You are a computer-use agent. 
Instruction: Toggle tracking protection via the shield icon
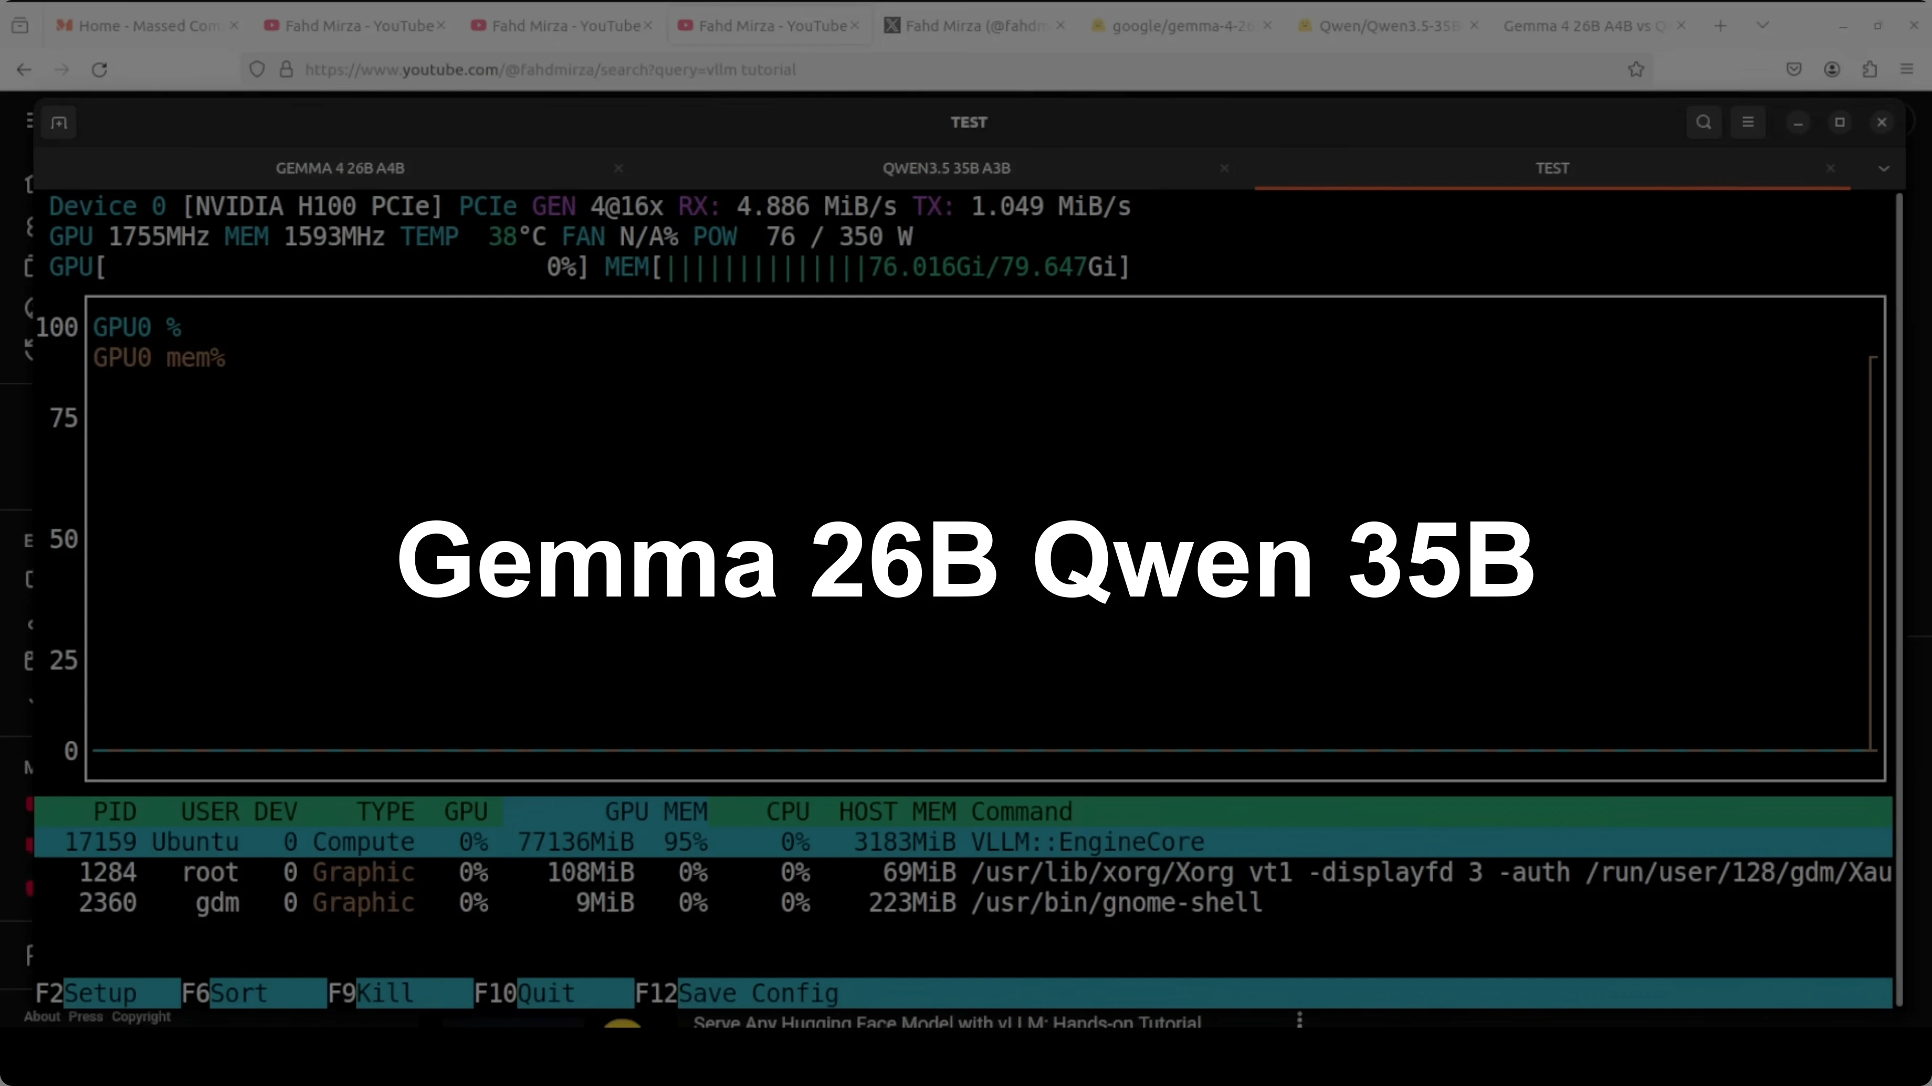[x=257, y=70]
